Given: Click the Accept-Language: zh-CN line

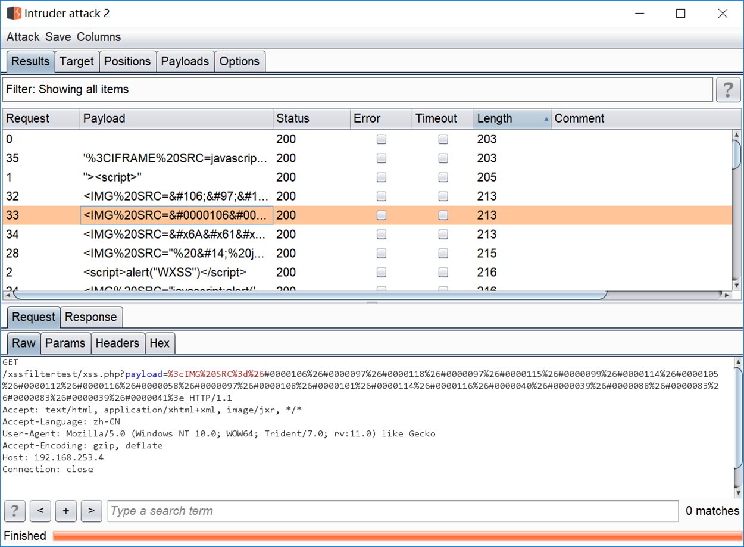Looking at the screenshot, I should pyautogui.click(x=61, y=421).
